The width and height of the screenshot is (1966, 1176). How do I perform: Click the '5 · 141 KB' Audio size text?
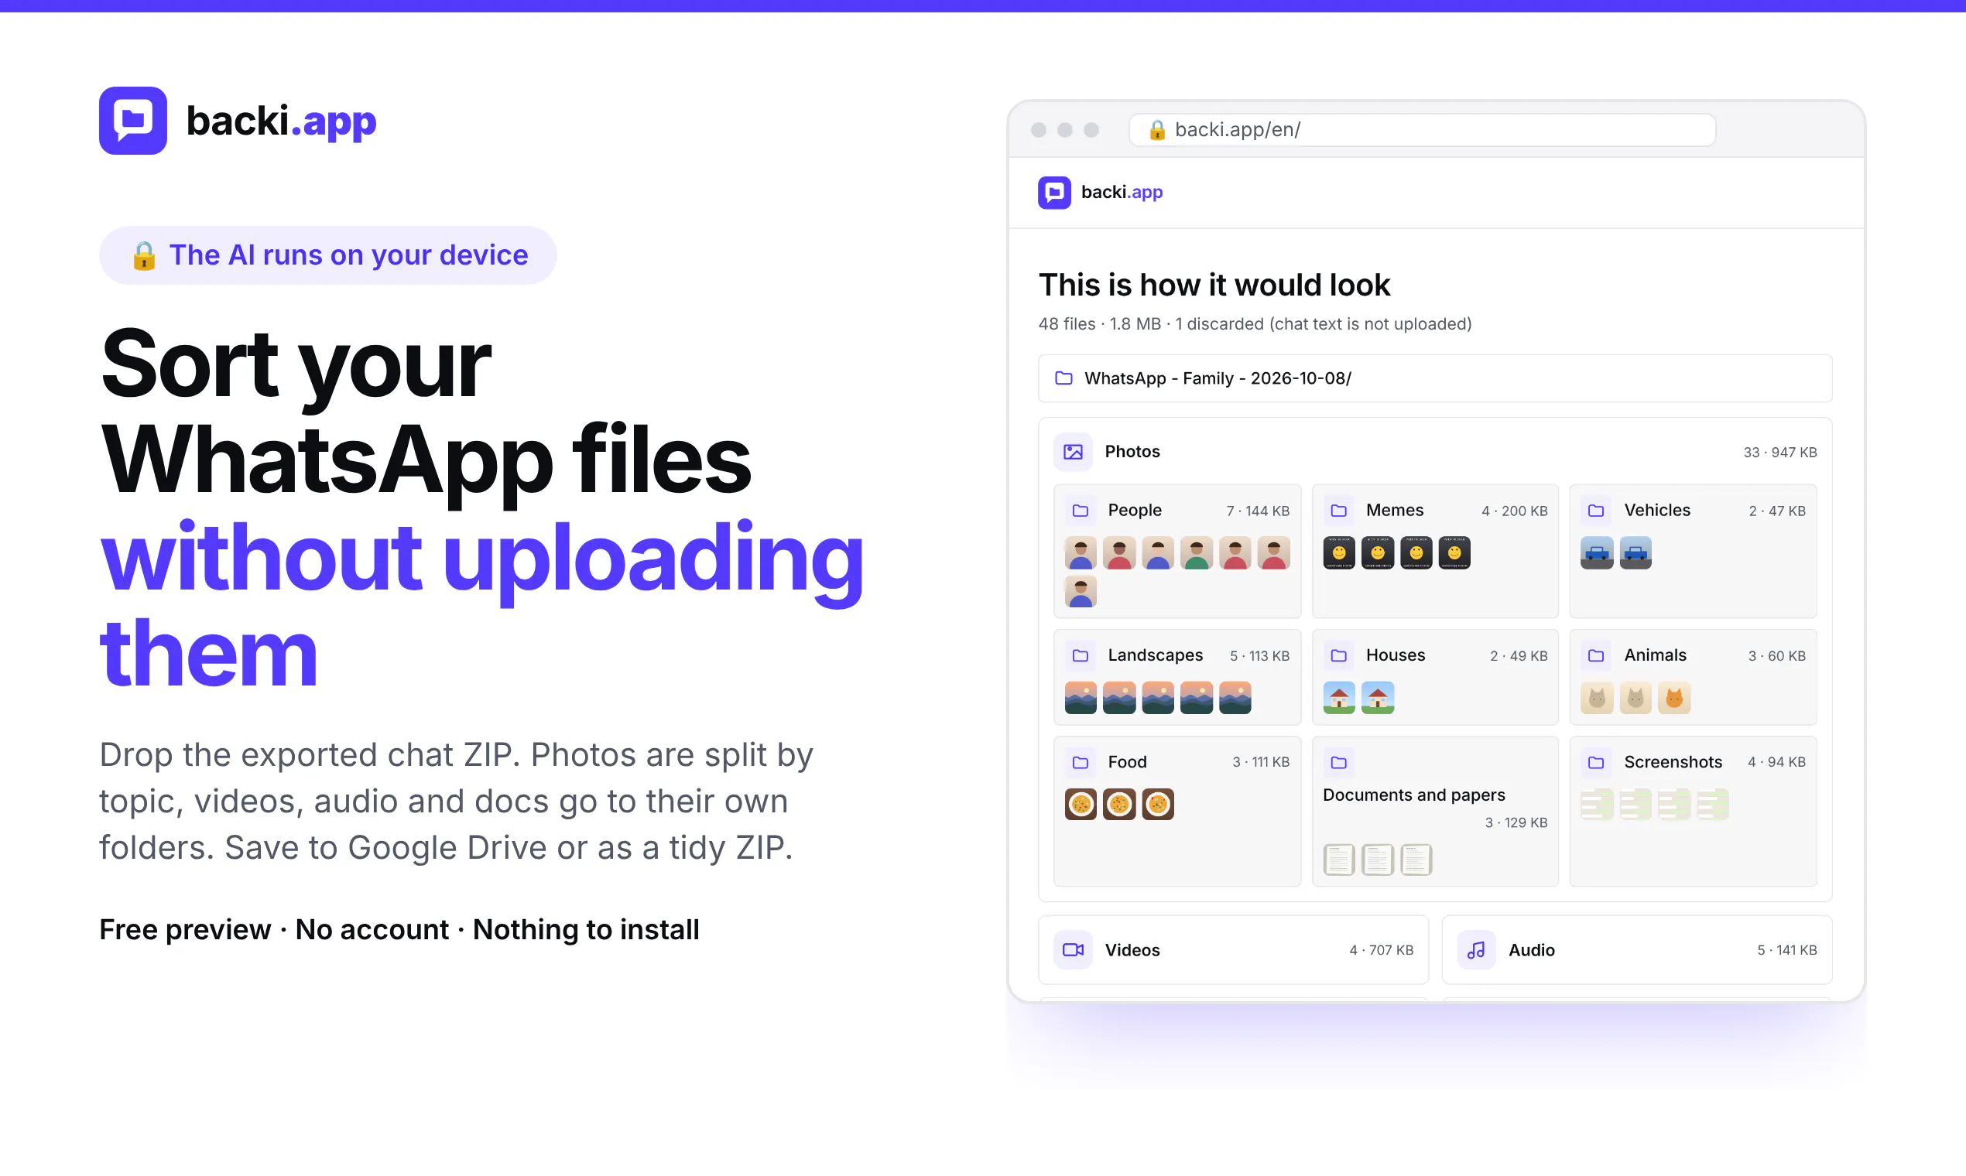(1787, 950)
